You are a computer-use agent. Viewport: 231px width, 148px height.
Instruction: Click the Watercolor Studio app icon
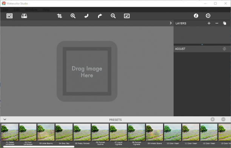4,3
